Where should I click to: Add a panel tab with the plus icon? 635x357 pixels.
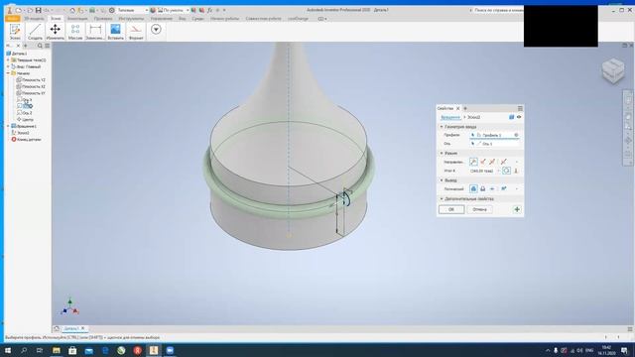tap(465, 108)
